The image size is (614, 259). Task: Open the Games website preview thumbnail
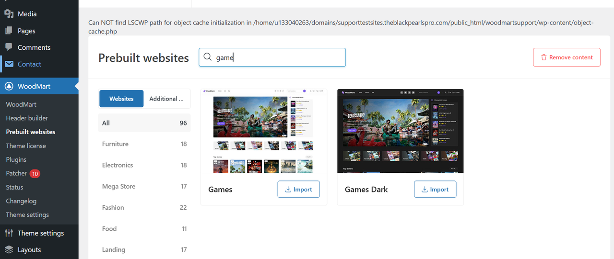point(264,131)
